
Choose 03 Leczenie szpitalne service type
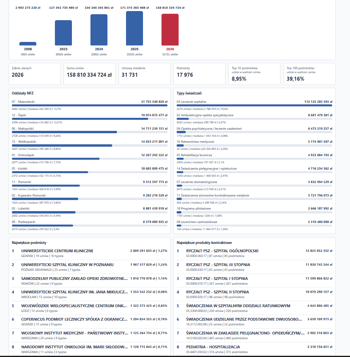254,105
